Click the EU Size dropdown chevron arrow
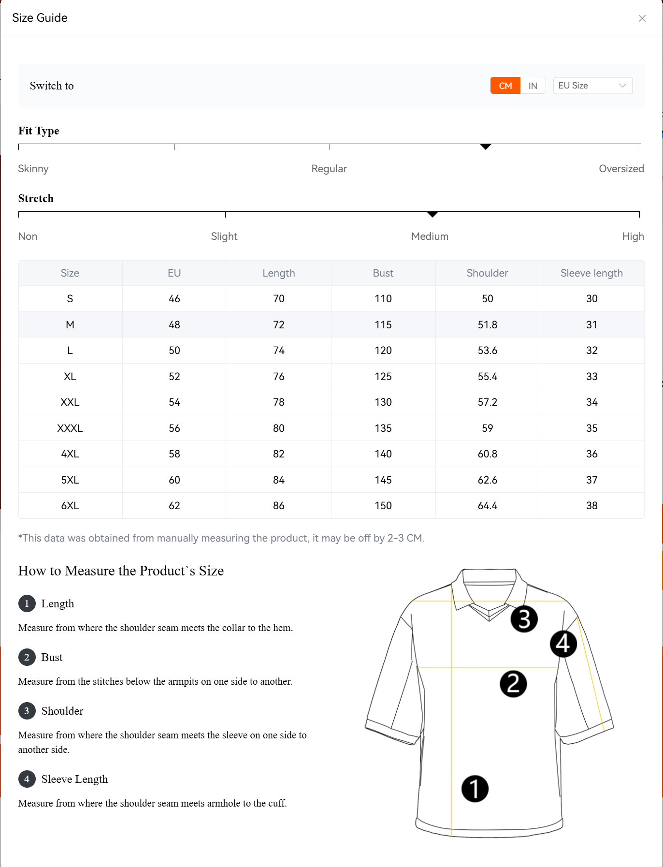663x867 pixels. 622,86
